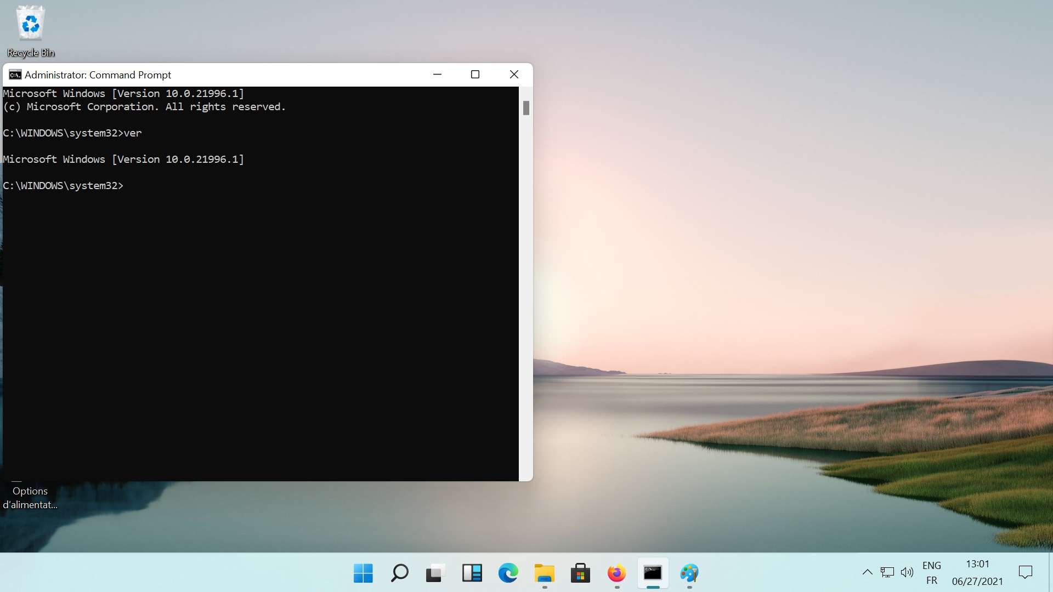Image resolution: width=1053 pixels, height=592 pixels.
Task: Click the Command Prompt vertical scrollbar thumb
Action: [x=526, y=108]
